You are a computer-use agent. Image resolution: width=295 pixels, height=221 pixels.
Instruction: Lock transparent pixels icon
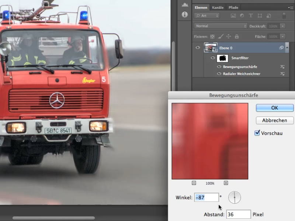[212, 36]
